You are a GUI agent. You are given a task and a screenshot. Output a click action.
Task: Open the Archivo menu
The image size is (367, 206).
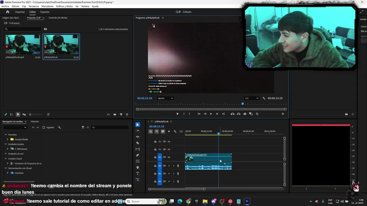5,6
